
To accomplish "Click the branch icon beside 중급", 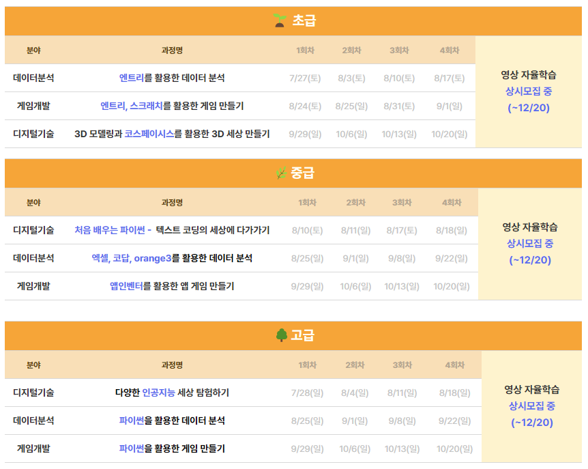I will [281, 173].
